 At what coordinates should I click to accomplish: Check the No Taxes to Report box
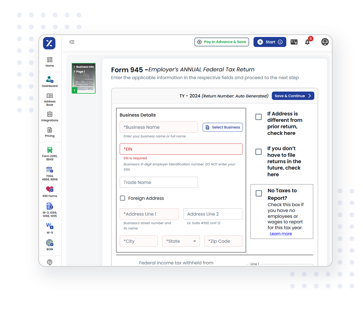(x=258, y=193)
